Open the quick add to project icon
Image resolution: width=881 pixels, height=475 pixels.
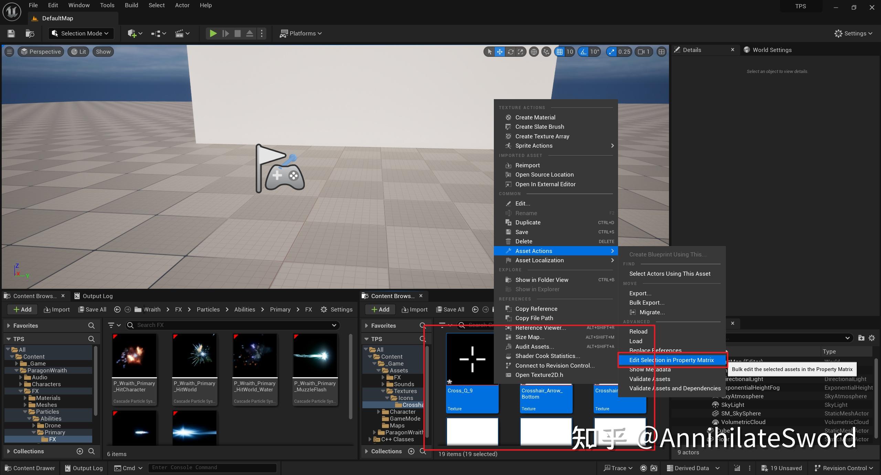[135, 33]
